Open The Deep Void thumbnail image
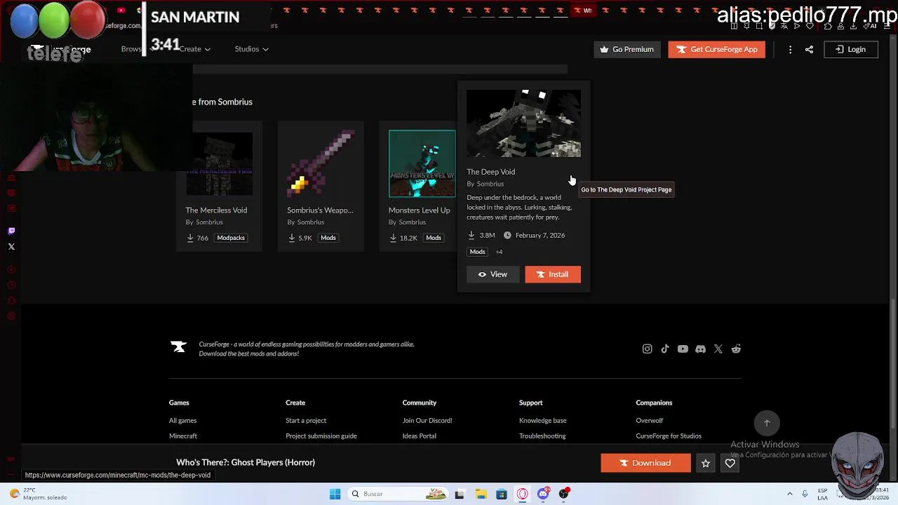898x505 pixels. point(524,123)
